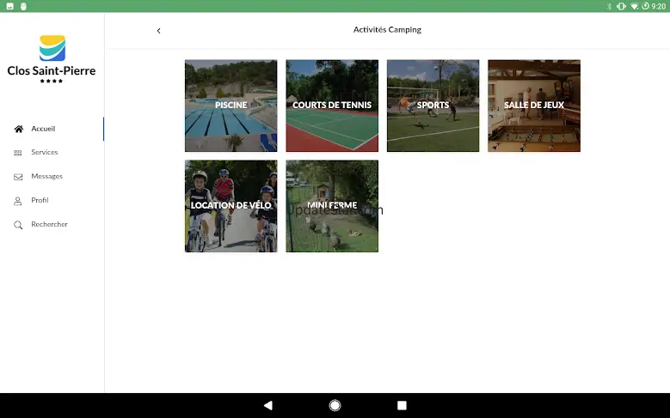Viewport: 670px width, 418px height.
Task: Open the Profil menu label
Action: (x=40, y=200)
